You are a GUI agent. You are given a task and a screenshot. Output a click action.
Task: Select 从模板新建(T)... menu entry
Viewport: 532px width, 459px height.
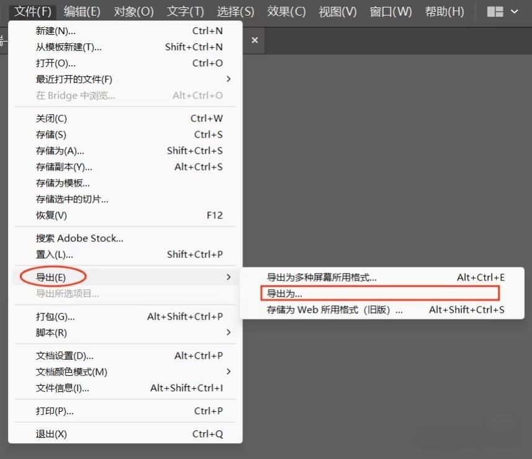[x=68, y=47]
